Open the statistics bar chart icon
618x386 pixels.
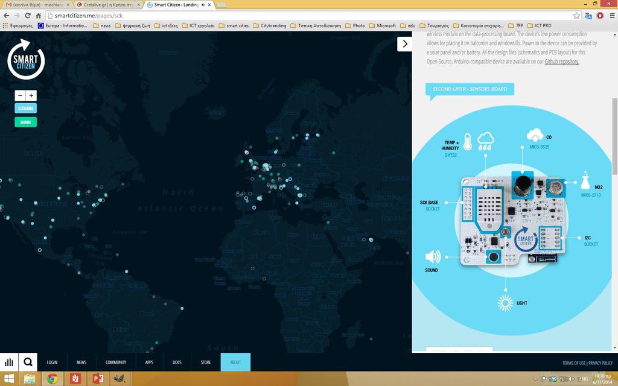9,362
